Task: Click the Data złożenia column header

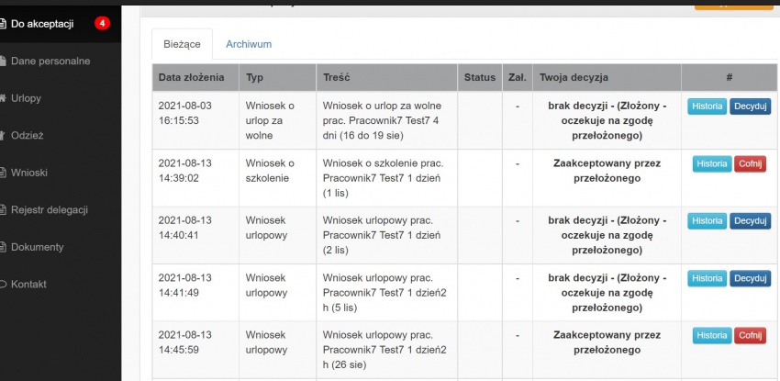Action: (192, 78)
